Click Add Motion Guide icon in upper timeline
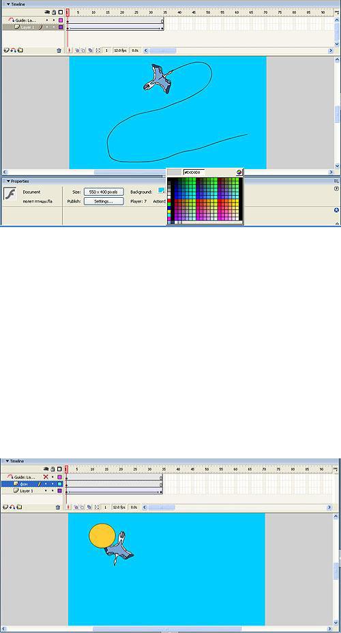341x633 pixels. coord(13,50)
